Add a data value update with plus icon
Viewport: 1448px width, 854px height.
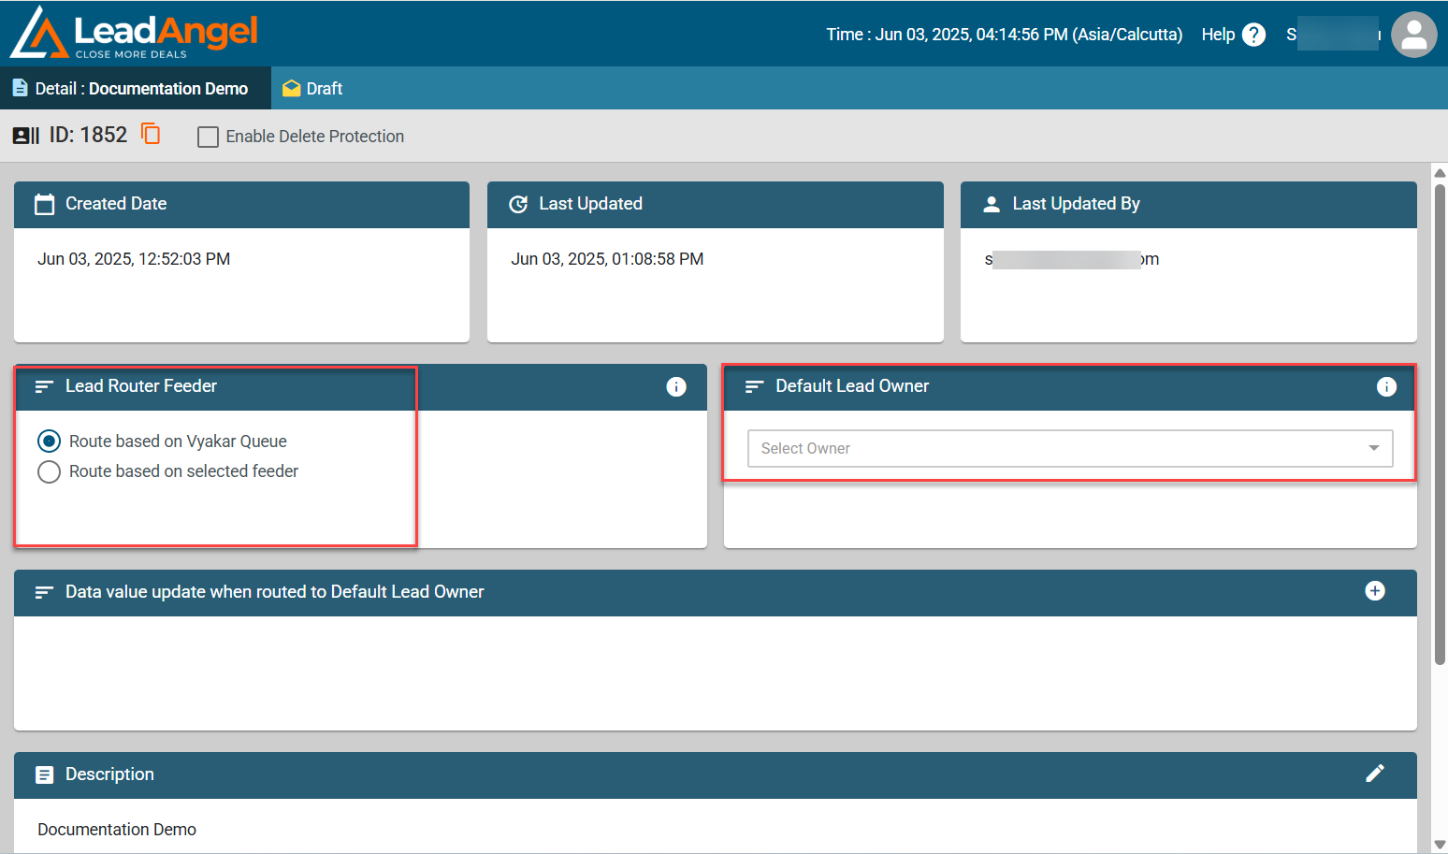coord(1374,591)
